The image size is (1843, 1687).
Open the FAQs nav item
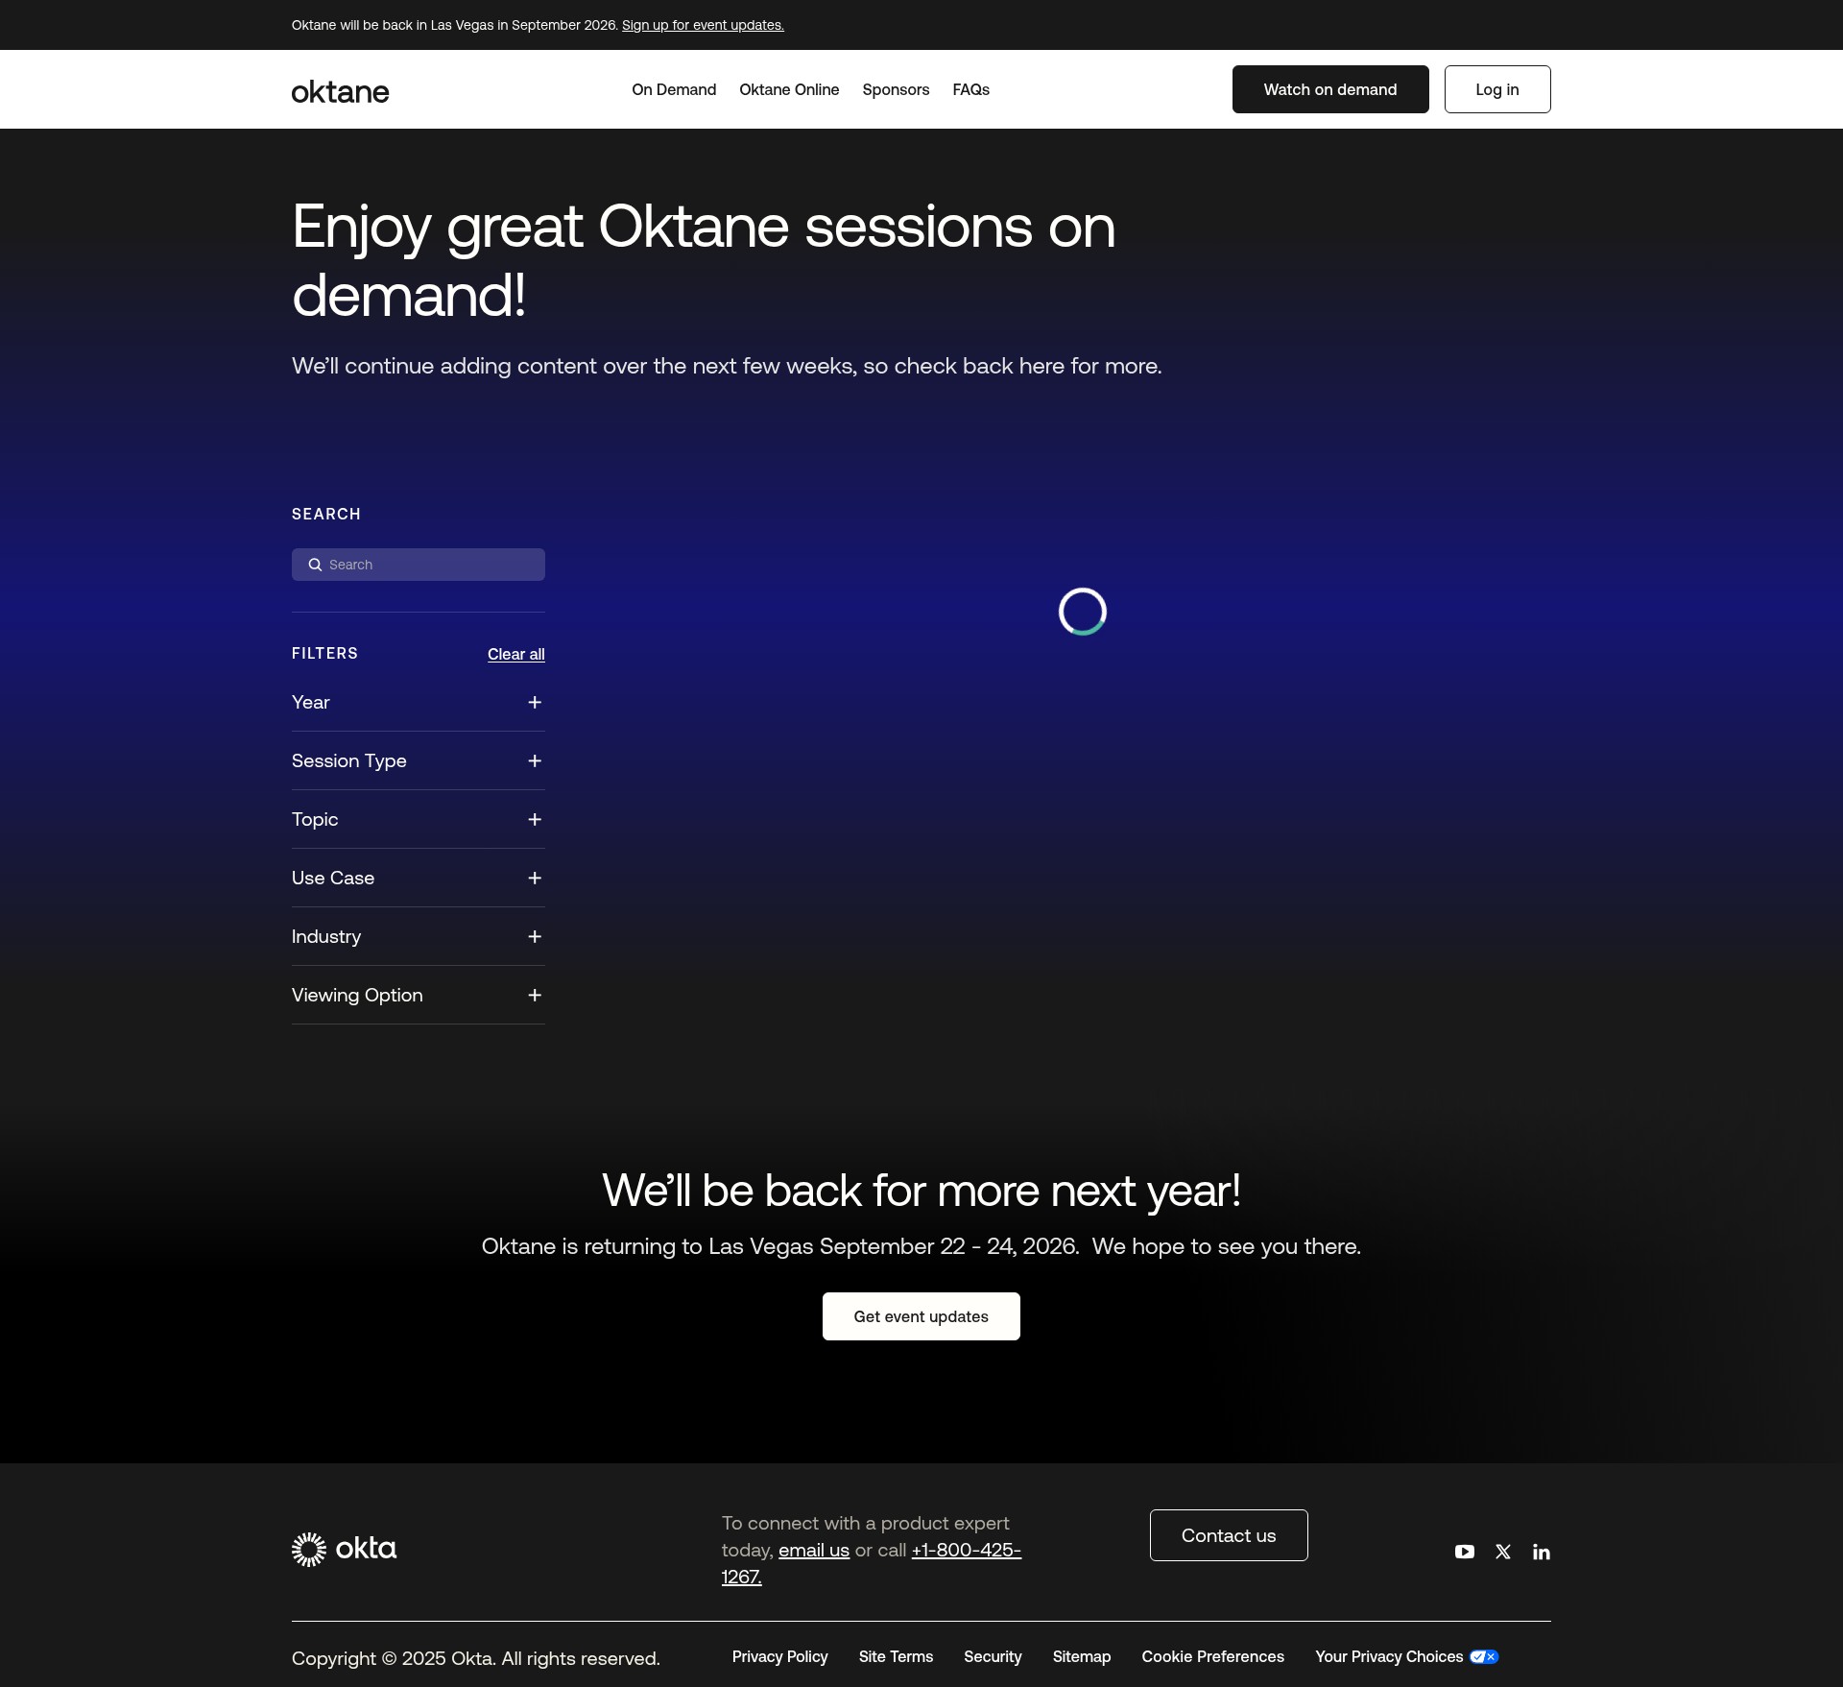pyautogui.click(x=970, y=89)
